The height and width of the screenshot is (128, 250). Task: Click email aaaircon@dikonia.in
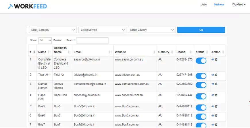[87, 59]
